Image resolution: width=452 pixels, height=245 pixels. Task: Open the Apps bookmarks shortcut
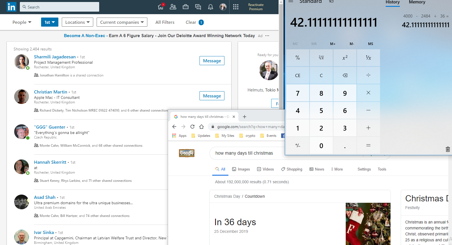tap(179, 136)
